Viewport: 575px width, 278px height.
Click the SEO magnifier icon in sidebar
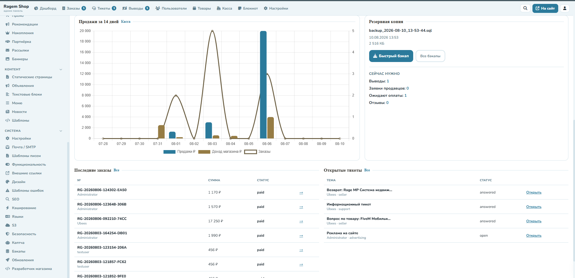7,199
